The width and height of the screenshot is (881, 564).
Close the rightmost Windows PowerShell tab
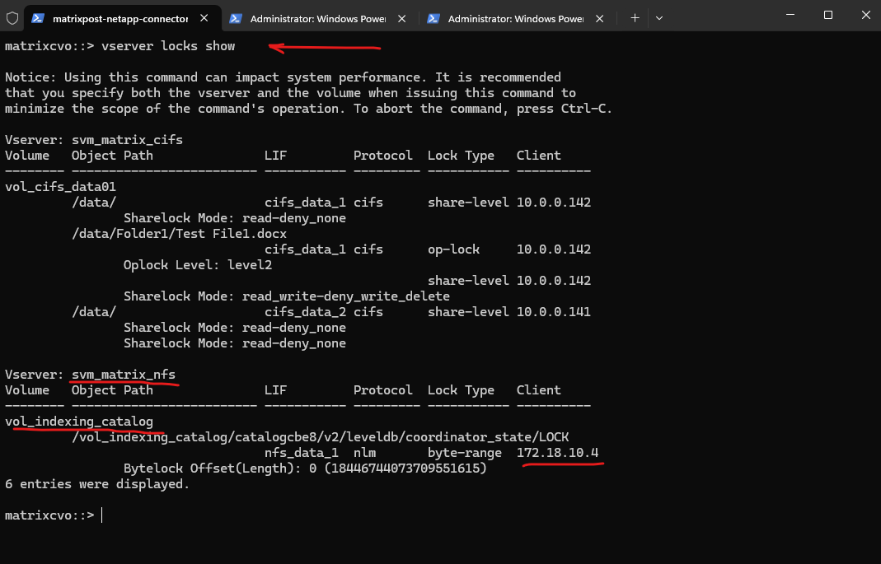point(601,18)
